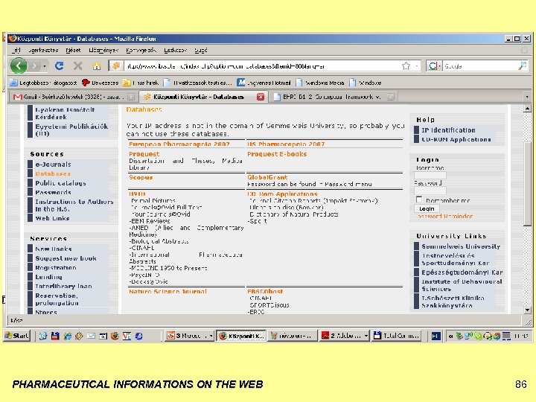Image resolution: width=536 pixels, height=402 pixels.
Task: Open the Microsoft PowerPoint taskbar group
Action: click(190, 336)
